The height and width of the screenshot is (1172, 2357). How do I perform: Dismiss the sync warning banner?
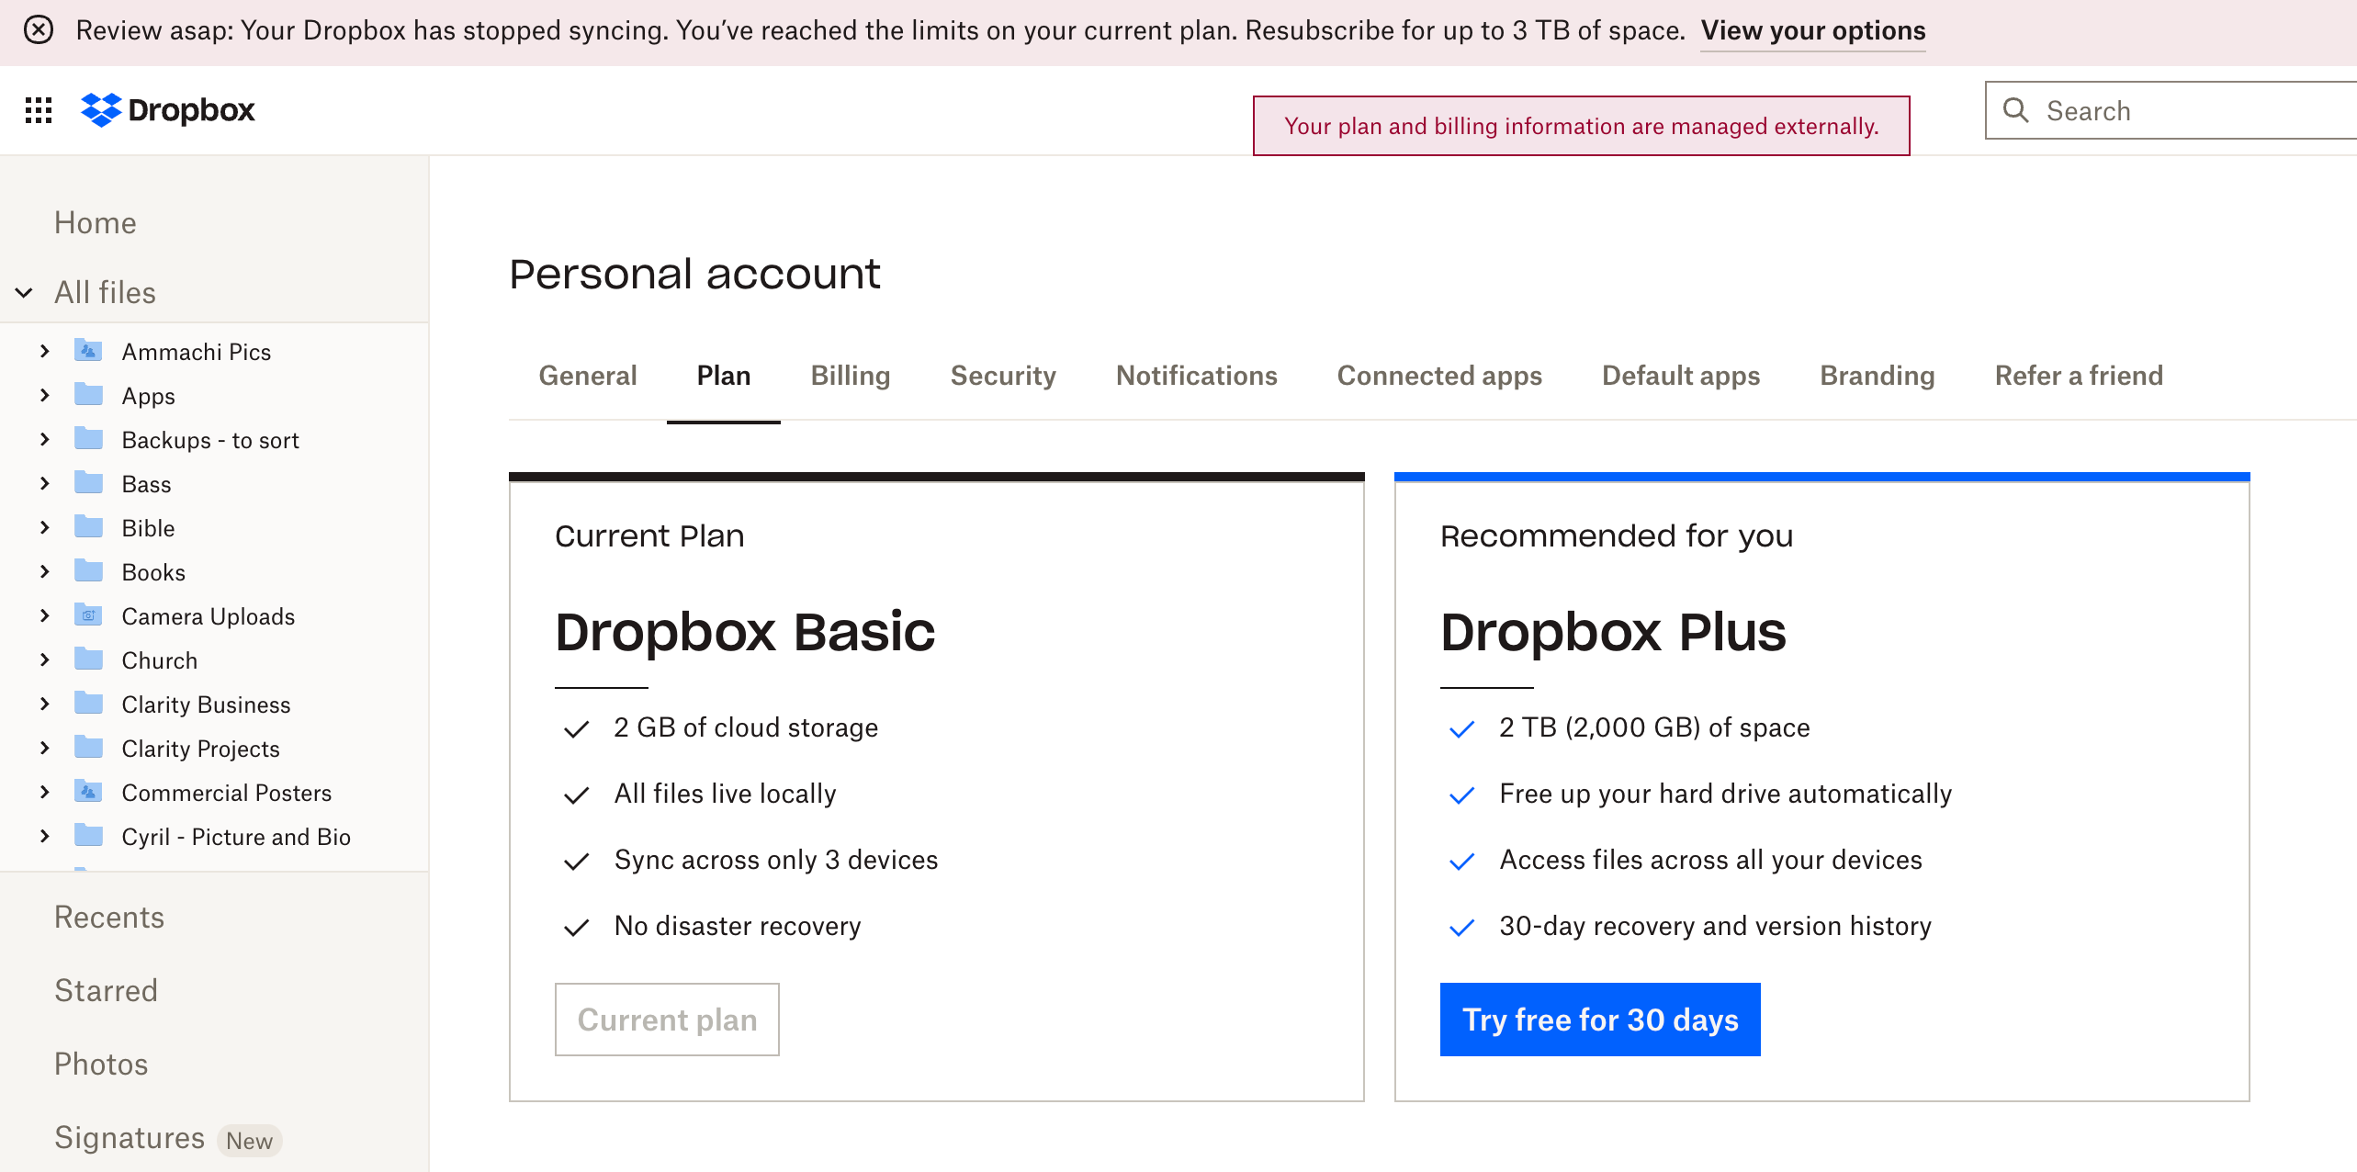[x=39, y=30]
